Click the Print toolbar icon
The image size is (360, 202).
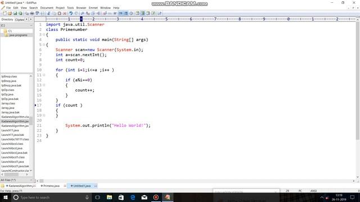click(32, 13)
